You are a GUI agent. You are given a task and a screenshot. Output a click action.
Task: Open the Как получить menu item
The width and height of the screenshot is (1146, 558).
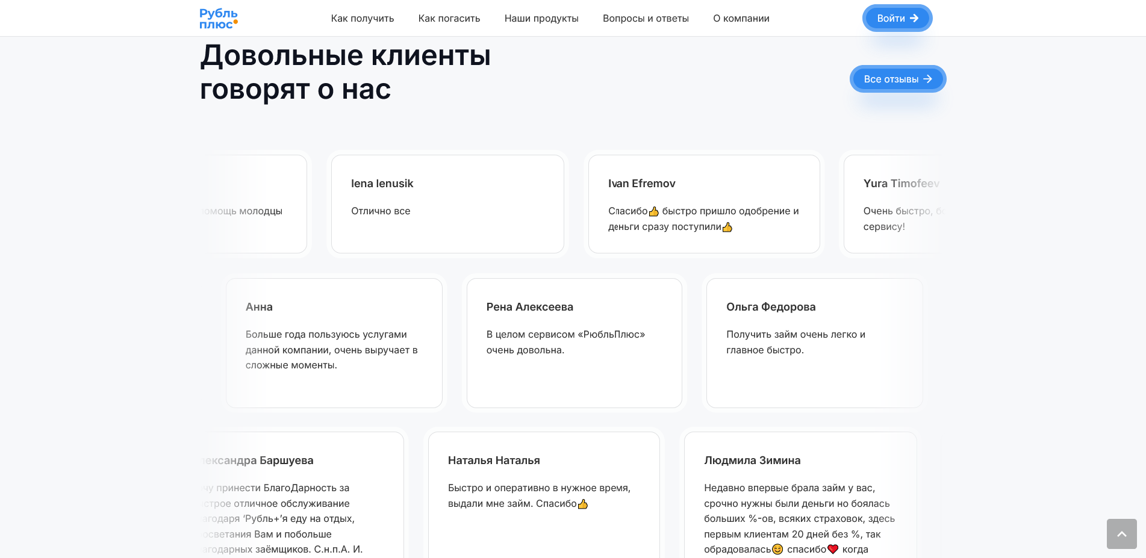362,19
